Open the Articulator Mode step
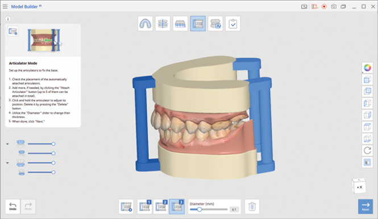 [198, 24]
